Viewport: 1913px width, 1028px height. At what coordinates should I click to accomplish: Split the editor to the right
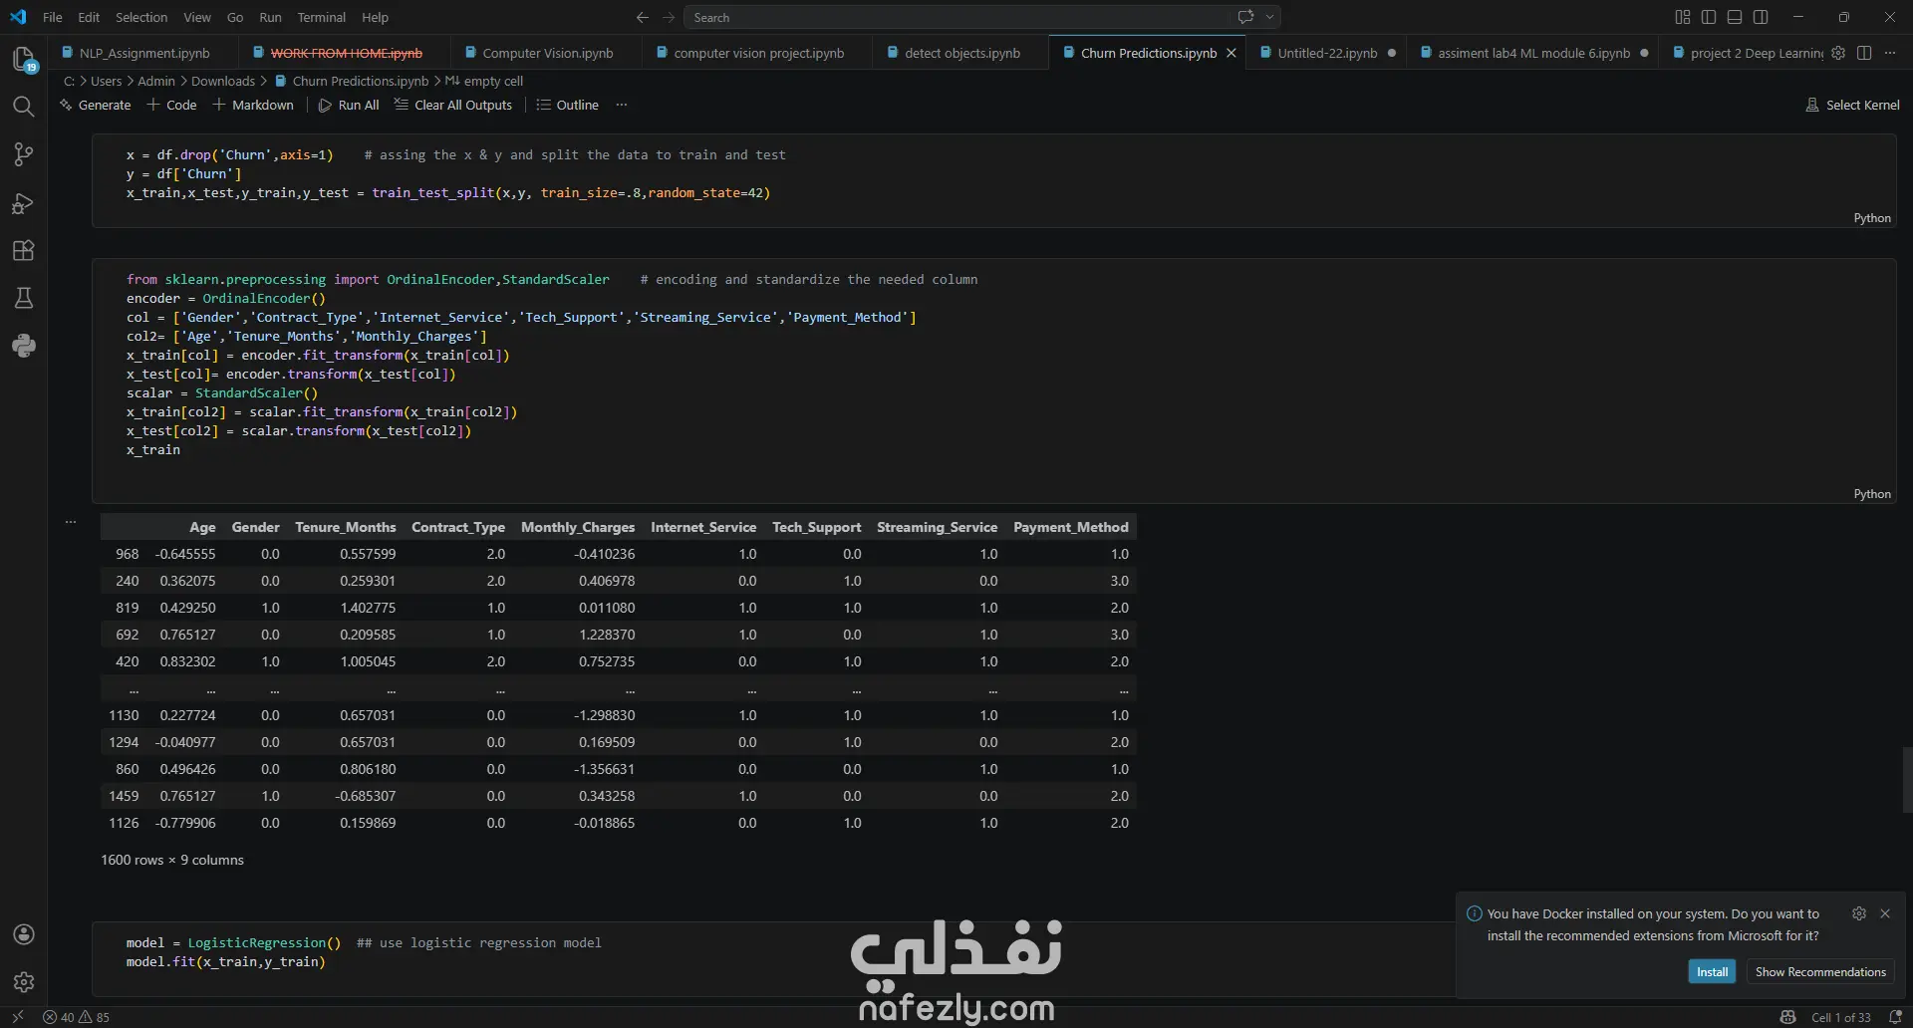tap(1864, 53)
